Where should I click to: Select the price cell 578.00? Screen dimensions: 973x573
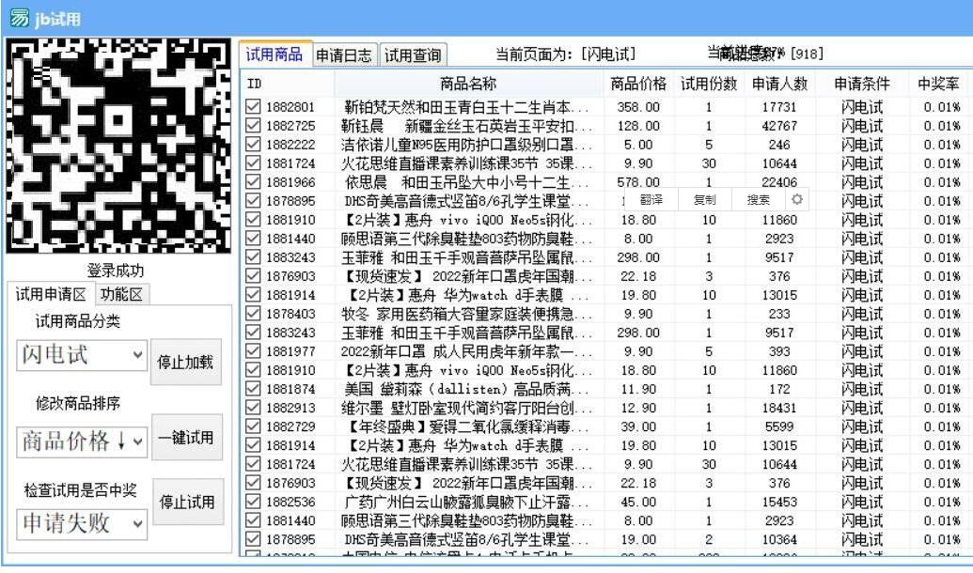pyautogui.click(x=638, y=182)
